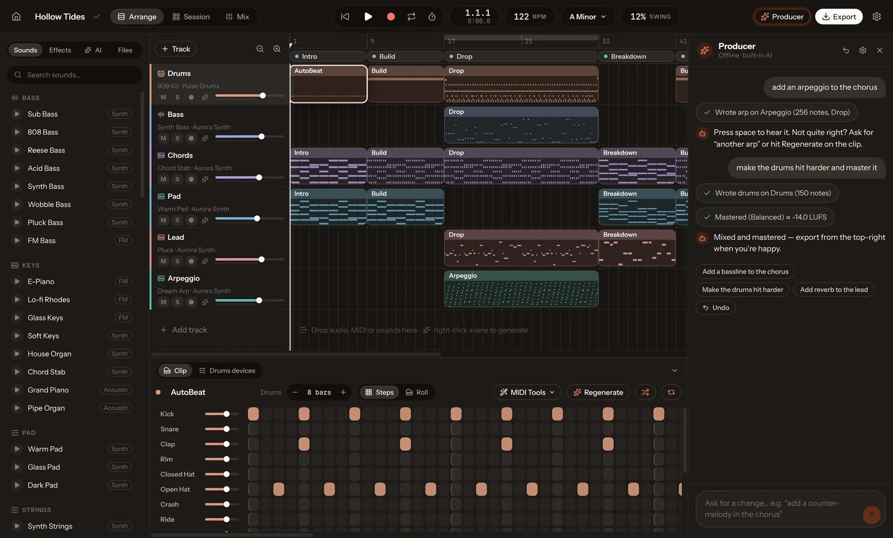Switch to the Session view
Viewport: 893px width, 538px height.
tap(191, 17)
